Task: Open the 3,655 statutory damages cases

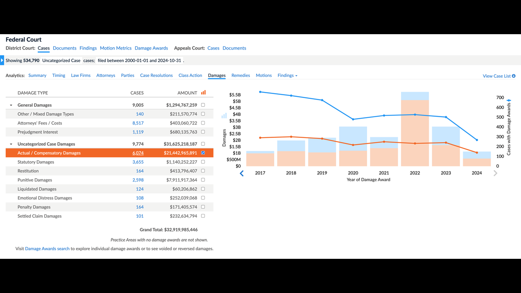Action: (x=138, y=162)
